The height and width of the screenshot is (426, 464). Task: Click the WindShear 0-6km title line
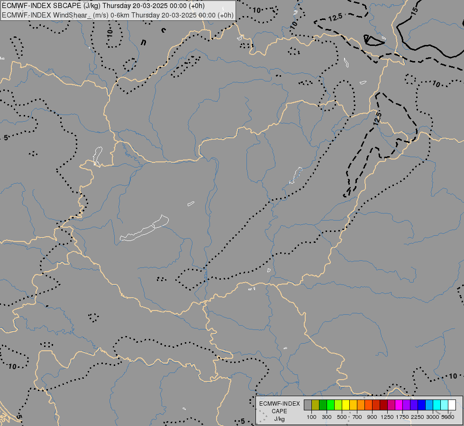click(118, 15)
